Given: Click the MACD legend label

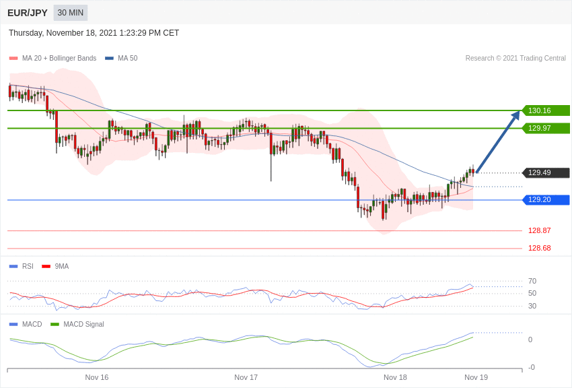Looking at the screenshot, I should click(x=32, y=324).
